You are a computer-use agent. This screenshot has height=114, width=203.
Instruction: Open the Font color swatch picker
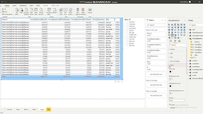pyautogui.click(x=171, y=72)
